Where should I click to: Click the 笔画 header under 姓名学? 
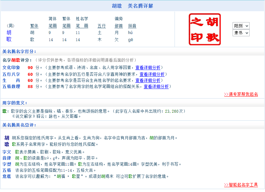[x=82, y=26]
